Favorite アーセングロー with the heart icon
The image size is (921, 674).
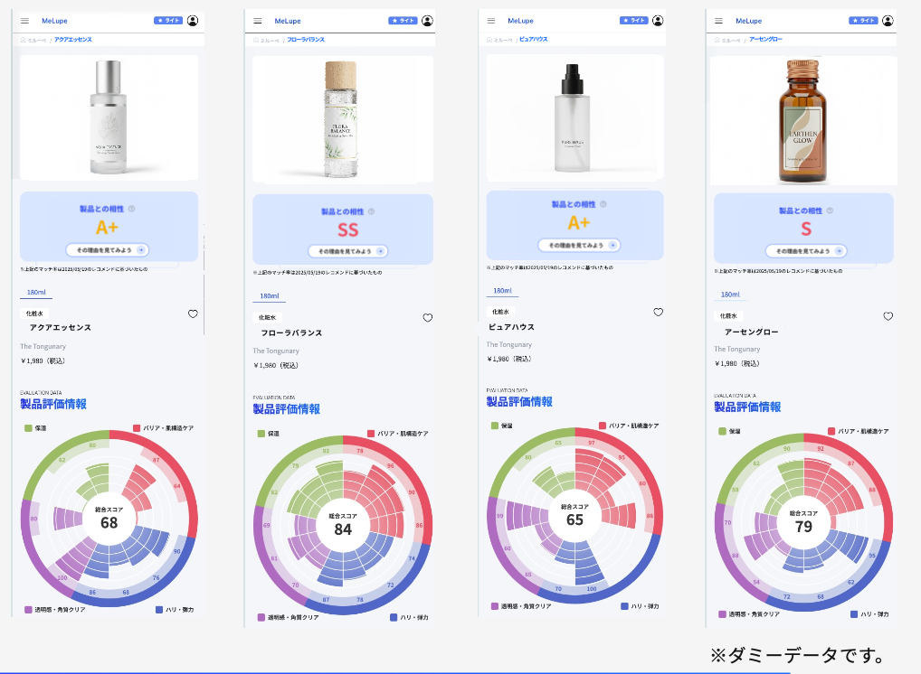coord(888,315)
